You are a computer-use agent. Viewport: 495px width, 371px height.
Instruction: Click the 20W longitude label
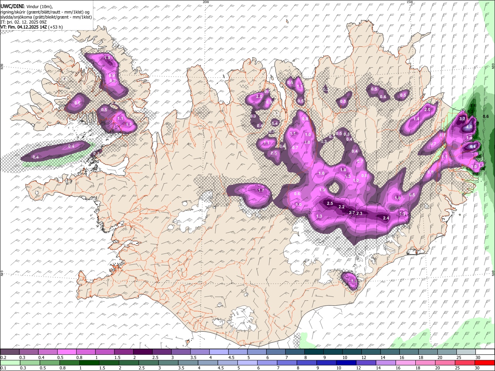pos(206,2)
